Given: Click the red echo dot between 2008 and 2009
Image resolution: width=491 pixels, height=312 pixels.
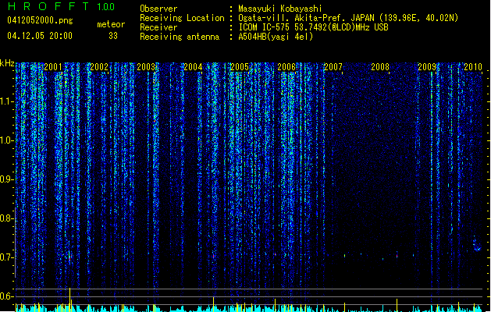Looking at the screenshot, I should click(x=397, y=256).
